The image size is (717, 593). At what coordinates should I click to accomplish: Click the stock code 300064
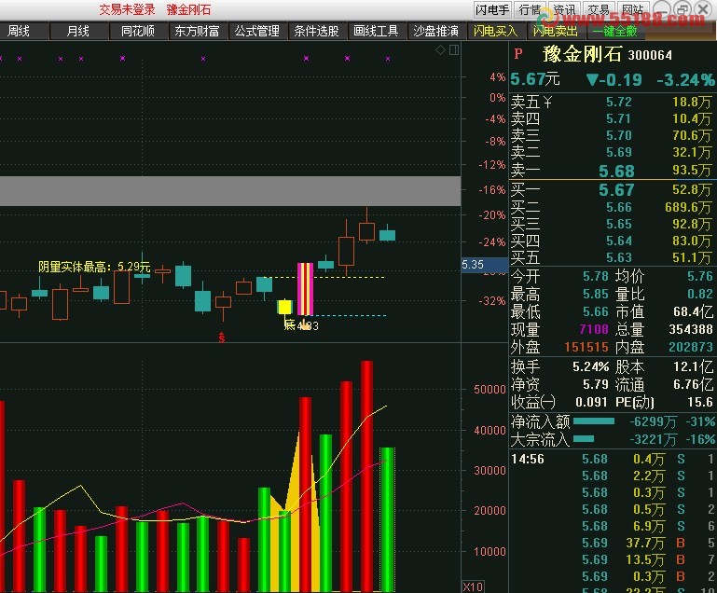650,55
